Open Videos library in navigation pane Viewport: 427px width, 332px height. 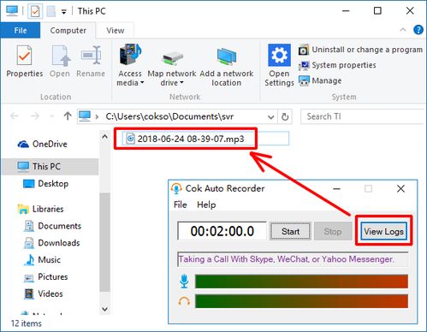point(43,293)
